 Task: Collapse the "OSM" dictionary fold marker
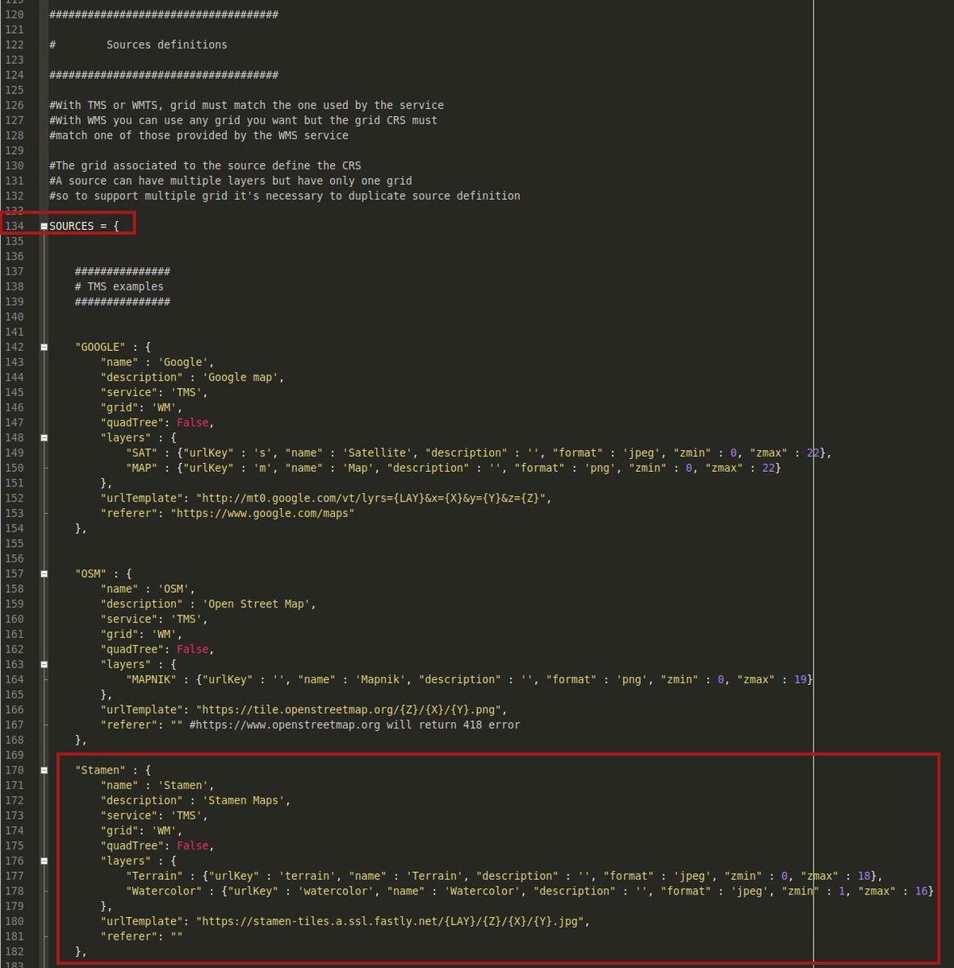pos(44,574)
